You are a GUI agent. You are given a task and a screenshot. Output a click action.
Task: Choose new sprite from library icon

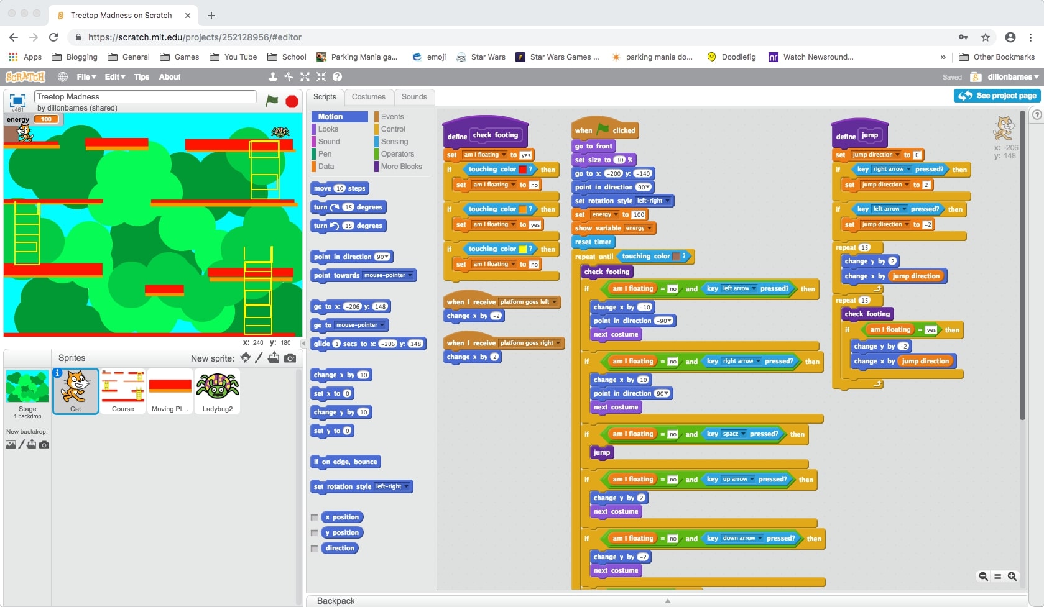[x=246, y=358]
